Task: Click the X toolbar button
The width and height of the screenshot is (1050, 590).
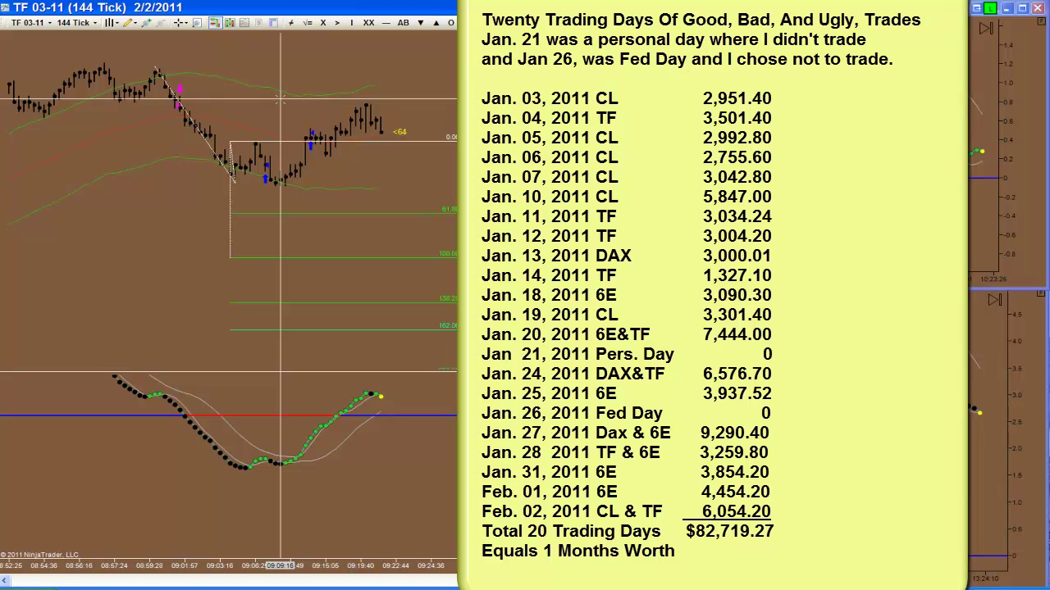Action: click(x=323, y=23)
